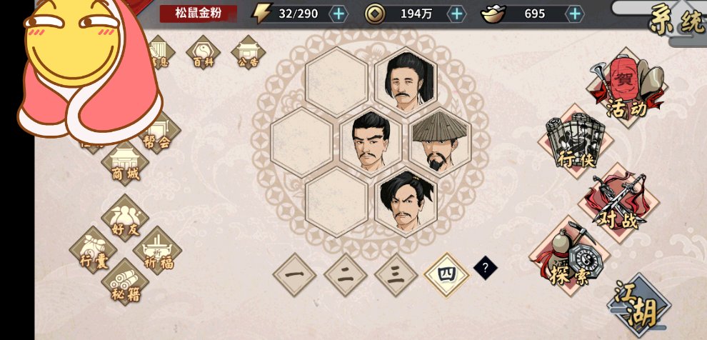Click the plus next to 695 ingots

574,14
